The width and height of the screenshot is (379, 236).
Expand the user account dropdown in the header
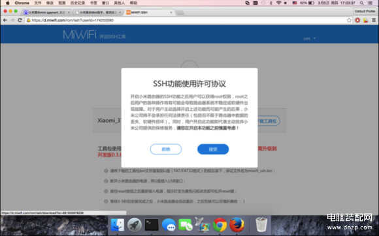[310, 38]
